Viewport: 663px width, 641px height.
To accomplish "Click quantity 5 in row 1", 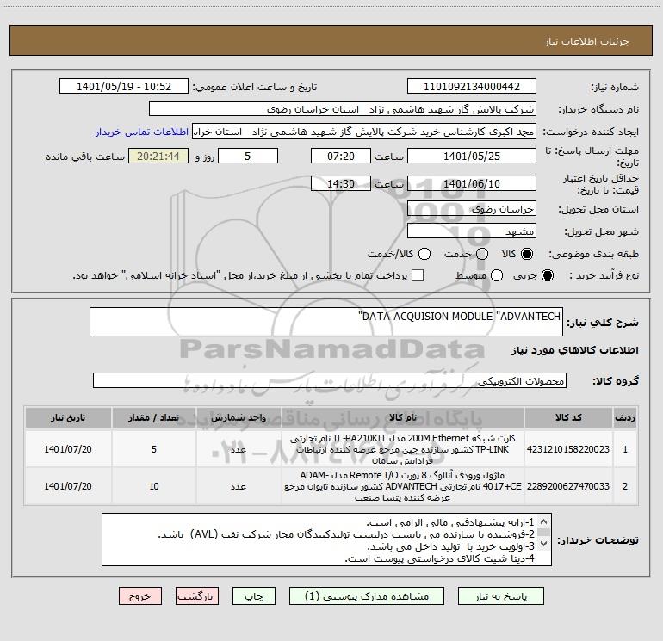I will 154,449.
